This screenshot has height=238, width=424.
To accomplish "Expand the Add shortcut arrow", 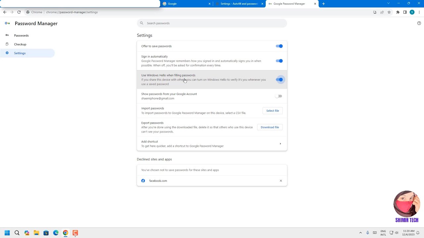I will pos(280,144).
